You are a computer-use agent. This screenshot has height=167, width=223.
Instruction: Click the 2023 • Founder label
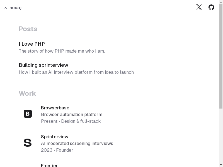pyautogui.click(x=57, y=150)
